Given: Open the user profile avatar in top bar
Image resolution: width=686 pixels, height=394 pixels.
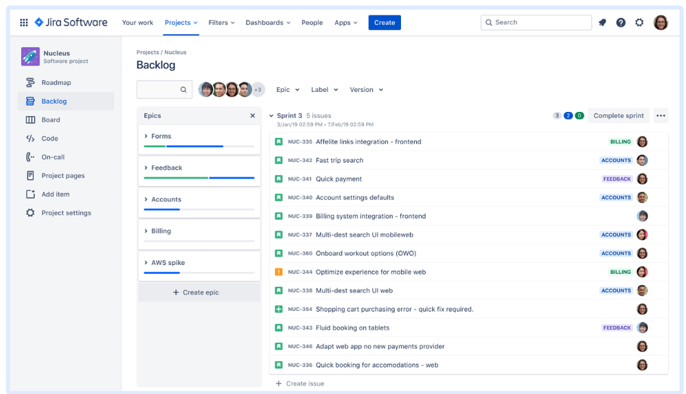Looking at the screenshot, I should (x=661, y=22).
